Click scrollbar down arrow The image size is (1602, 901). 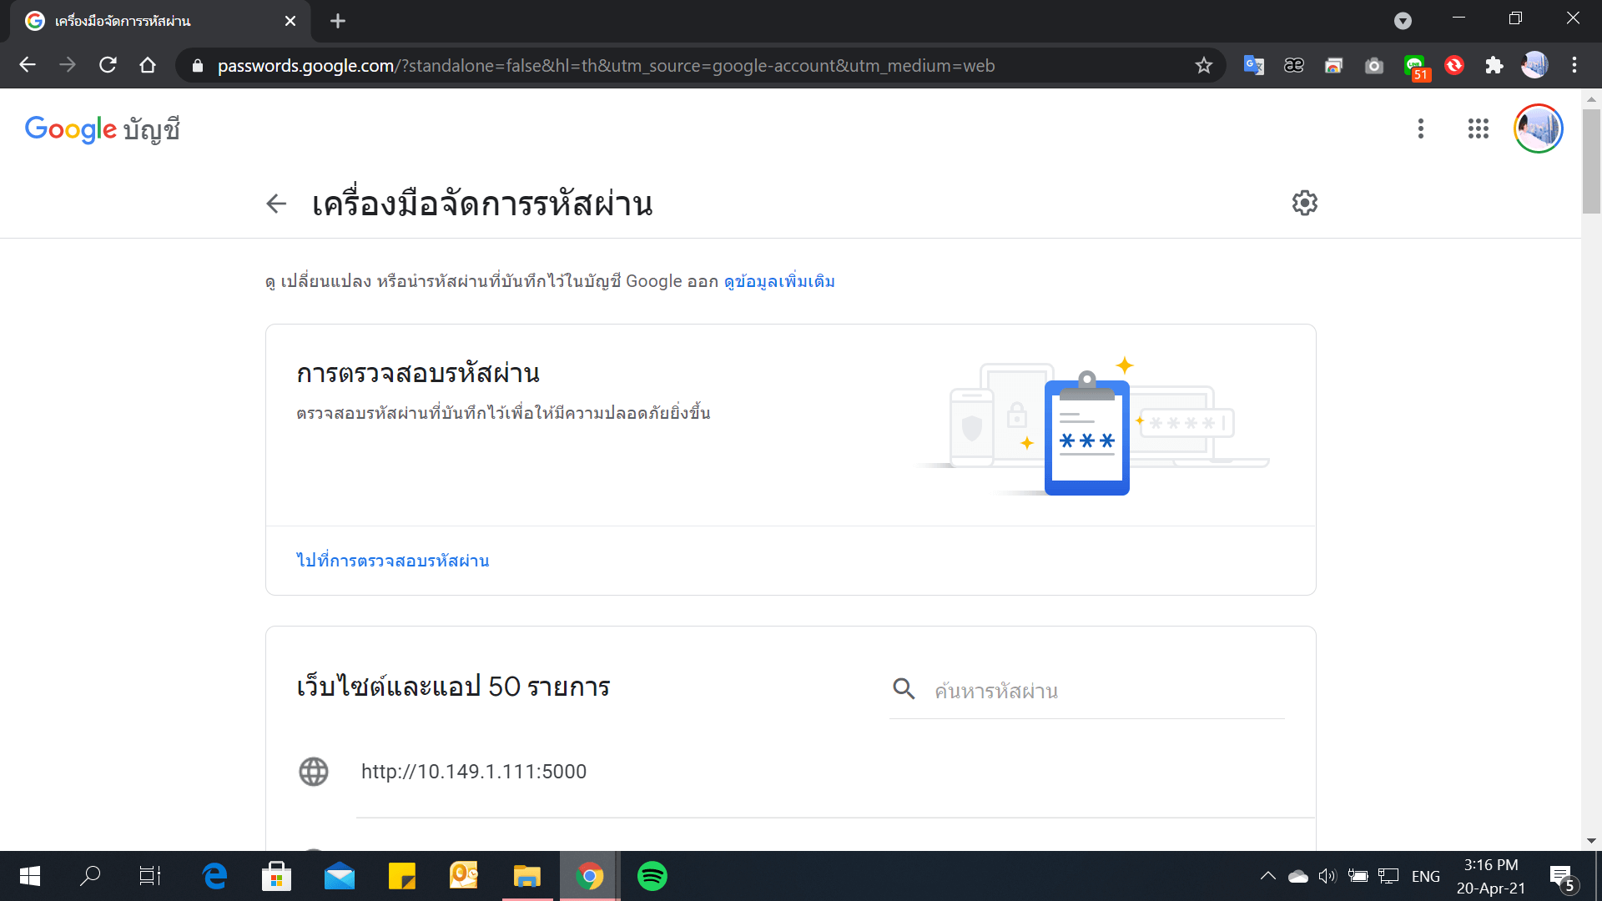tap(1591, 840)
